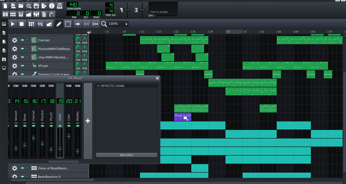Mute the PluckedWithTailBassy track
The height and width of the screenshot is (184, 346).
tap(22, 49)
